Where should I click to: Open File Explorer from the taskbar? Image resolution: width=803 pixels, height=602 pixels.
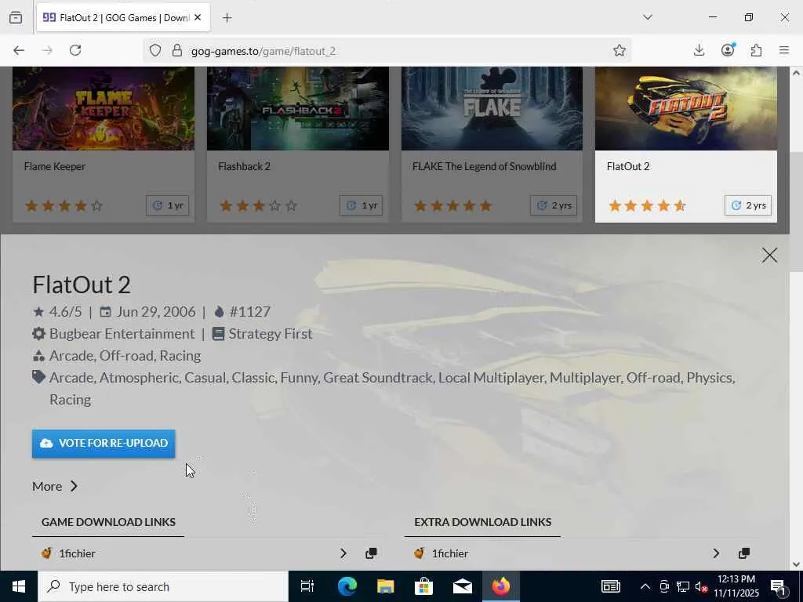point(385,586)
